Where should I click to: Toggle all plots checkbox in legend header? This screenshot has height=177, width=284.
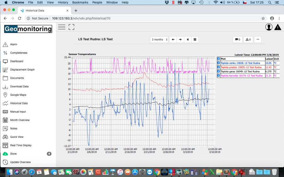[x=219, y=59]
